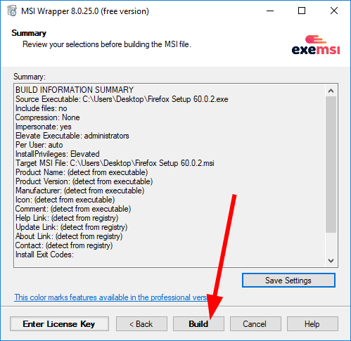Click the 'Manufacturer' line
The height and width of the screenshot is (341, 351).
click(x=80, y=191)
